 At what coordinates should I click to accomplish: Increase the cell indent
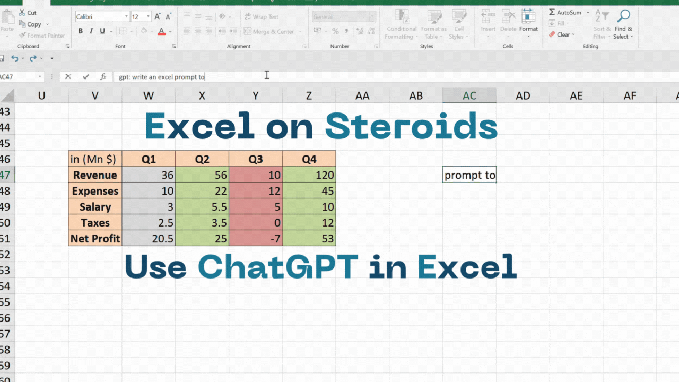point(234,31)
